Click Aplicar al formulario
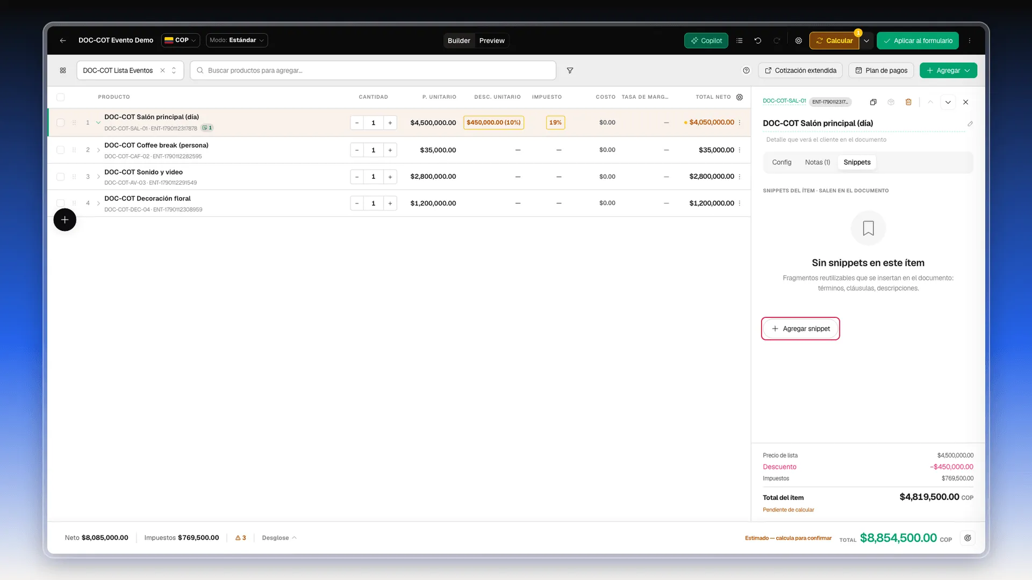Image resolution: width=1032 pixels, height=580 pixels. [918, 41]
